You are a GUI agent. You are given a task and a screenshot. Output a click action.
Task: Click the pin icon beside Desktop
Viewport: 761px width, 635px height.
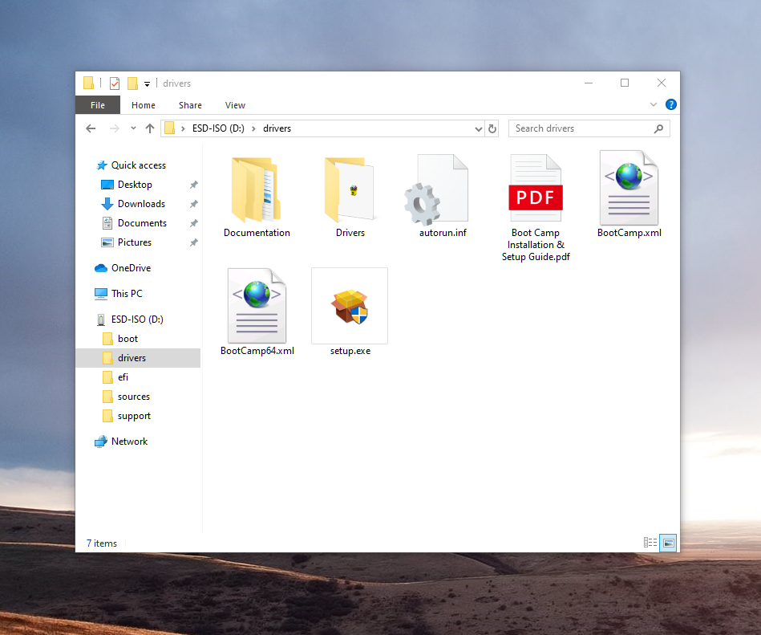pyautogui.click(x=193, y=185)
